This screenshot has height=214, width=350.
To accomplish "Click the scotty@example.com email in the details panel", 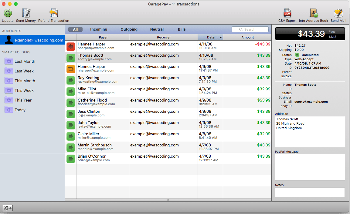I will 311,102.
